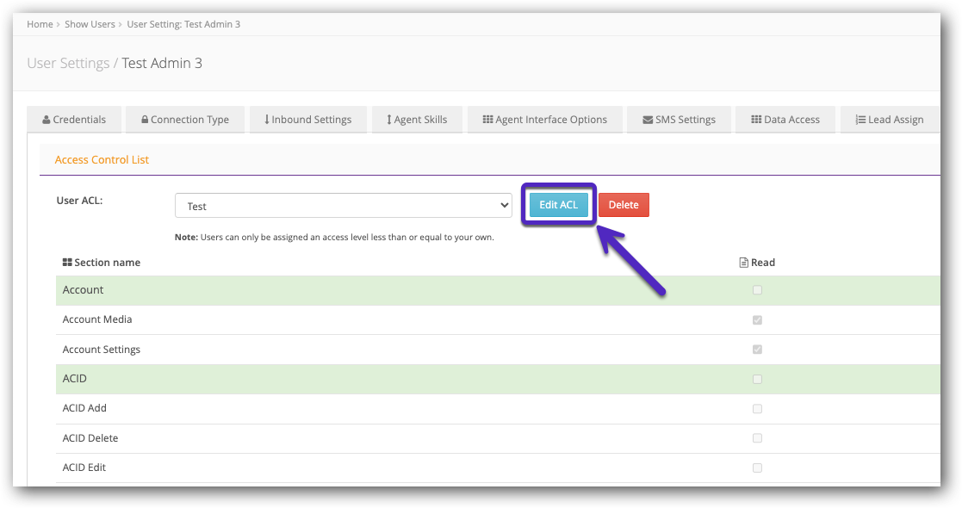Switch to the Agent Interface Options tab
Image resolution: width=962 pixels, height=508 pixels.
pos(544,120)
